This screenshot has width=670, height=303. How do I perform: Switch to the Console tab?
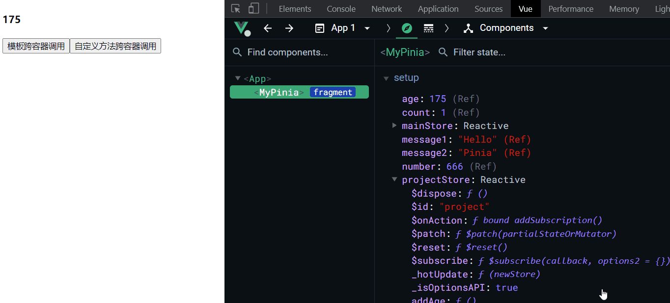341,9
